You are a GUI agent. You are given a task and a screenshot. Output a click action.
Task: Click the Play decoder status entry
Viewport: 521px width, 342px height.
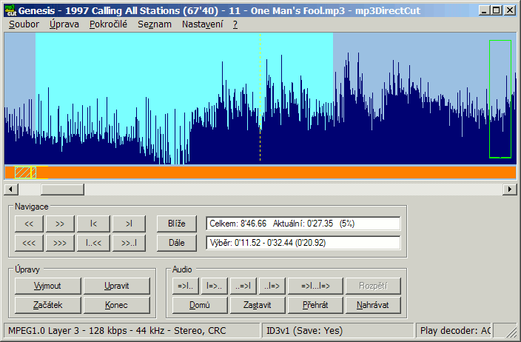click(455, 331)
